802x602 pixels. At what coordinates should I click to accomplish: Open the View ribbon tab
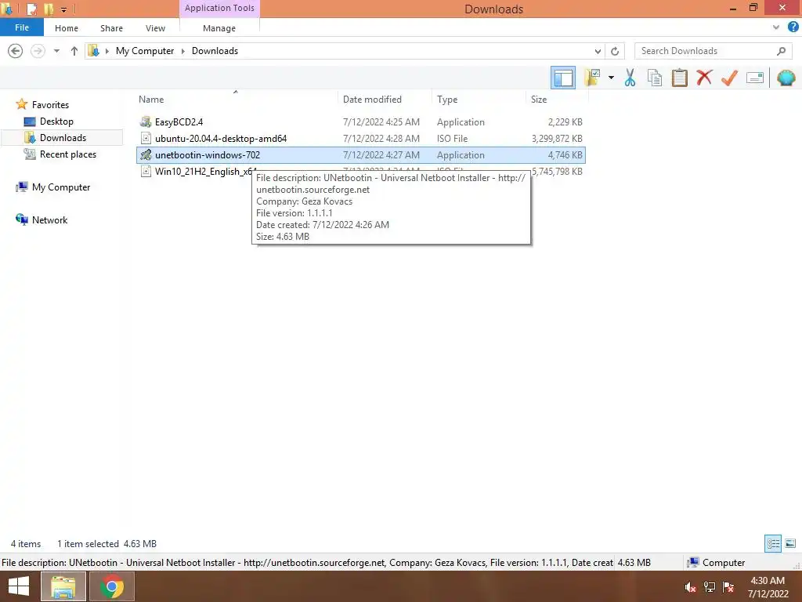155,28
